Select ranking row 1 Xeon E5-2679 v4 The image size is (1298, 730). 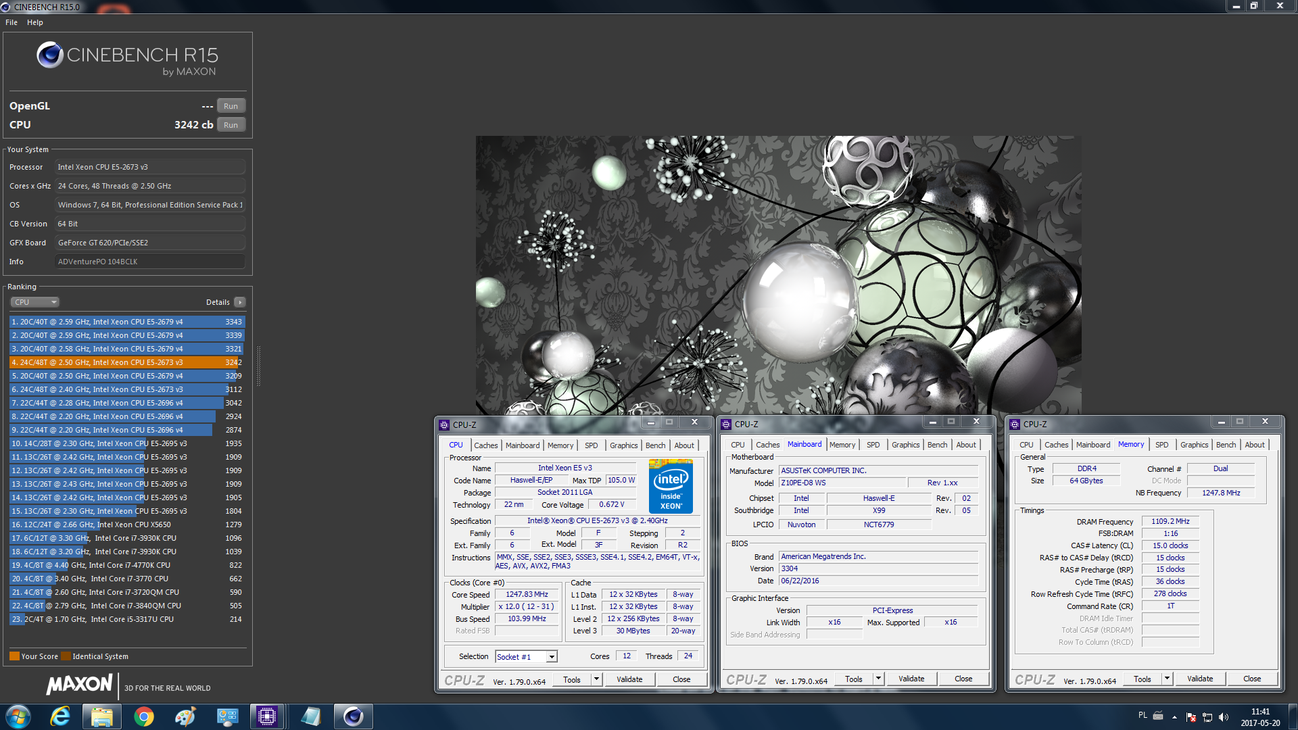(x=127, y=322)
